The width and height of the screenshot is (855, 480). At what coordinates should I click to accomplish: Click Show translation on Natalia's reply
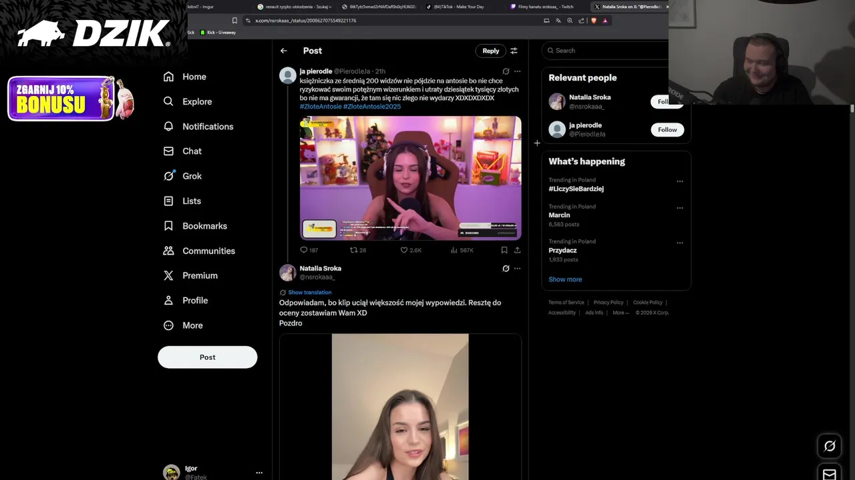coord(309,293)
